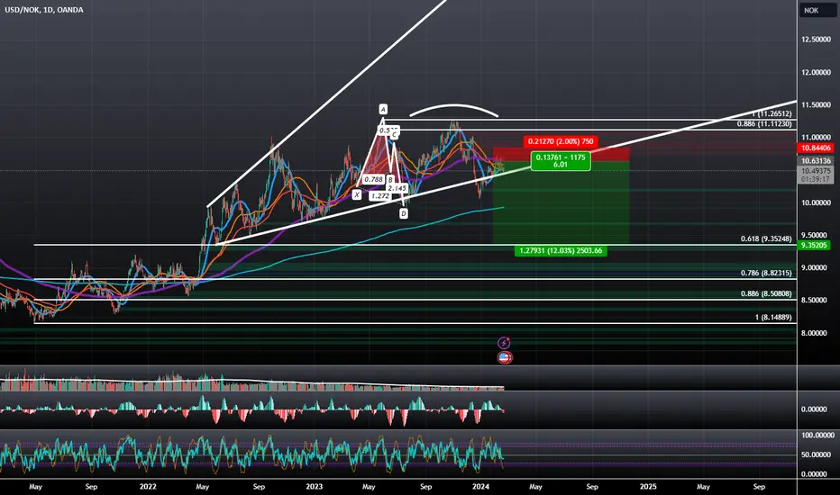Click the 2023 label on time axis
Screen dimensions: 840x495
(315, 486)
